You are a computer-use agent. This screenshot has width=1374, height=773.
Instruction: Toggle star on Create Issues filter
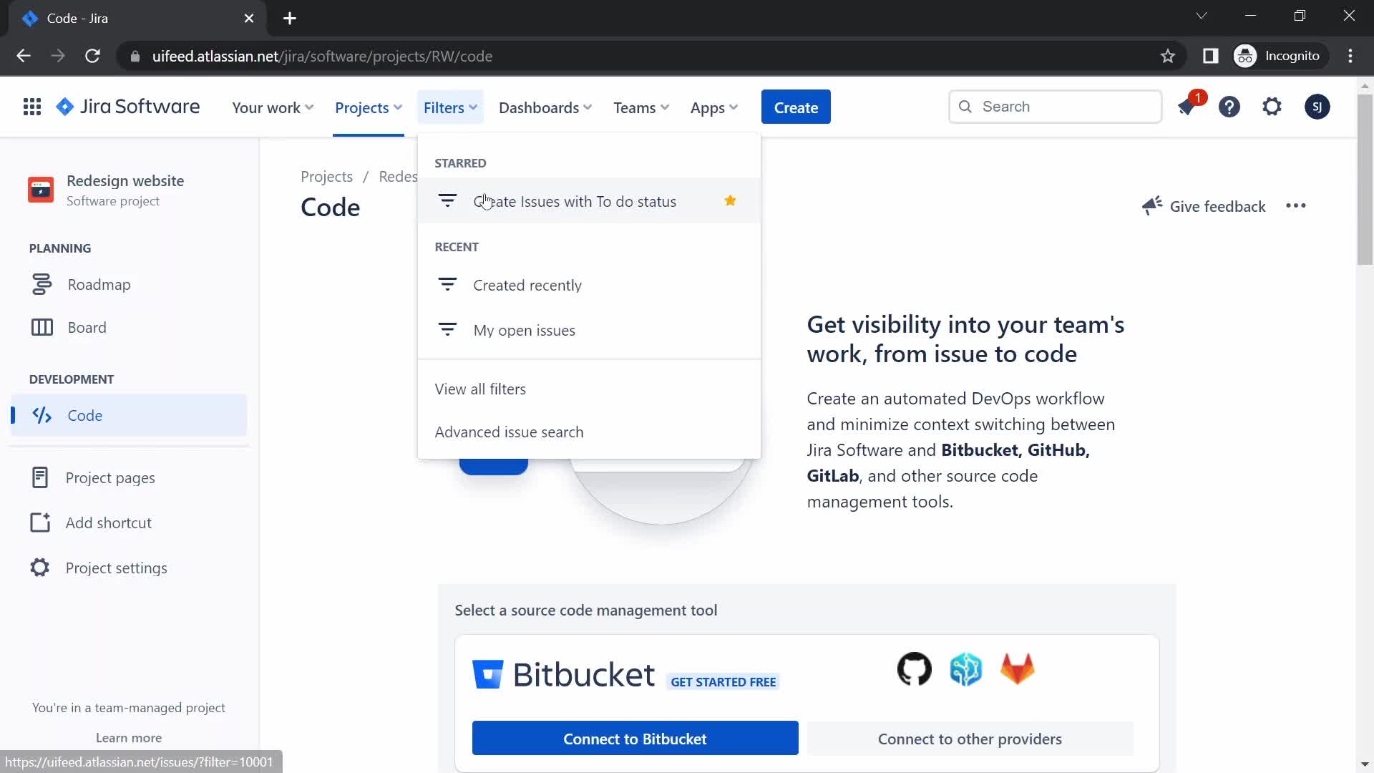tap(731, 200)
